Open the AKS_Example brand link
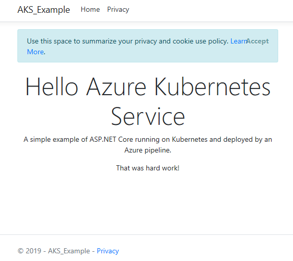This screenshot has height=261, width=293. [43, 10]
